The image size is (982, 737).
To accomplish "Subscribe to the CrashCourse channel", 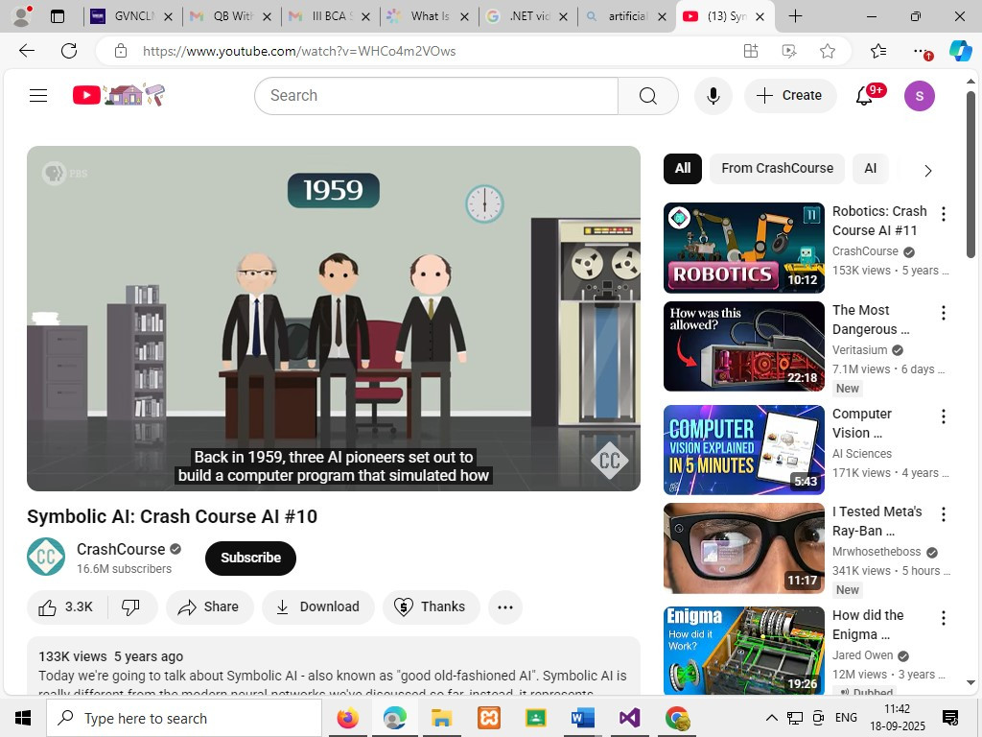I will tap(250, 558).
